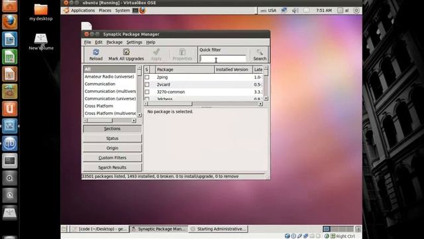Image resolution: width=424 pixels, height=239 pixels.
Task: Open package Properties from the toolbar
Action: click(x=182, y=54)
